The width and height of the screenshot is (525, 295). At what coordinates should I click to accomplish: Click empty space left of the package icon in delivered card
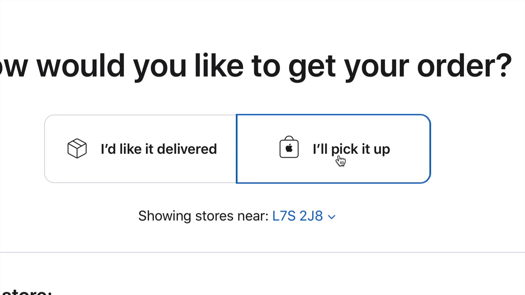[56, 149]
